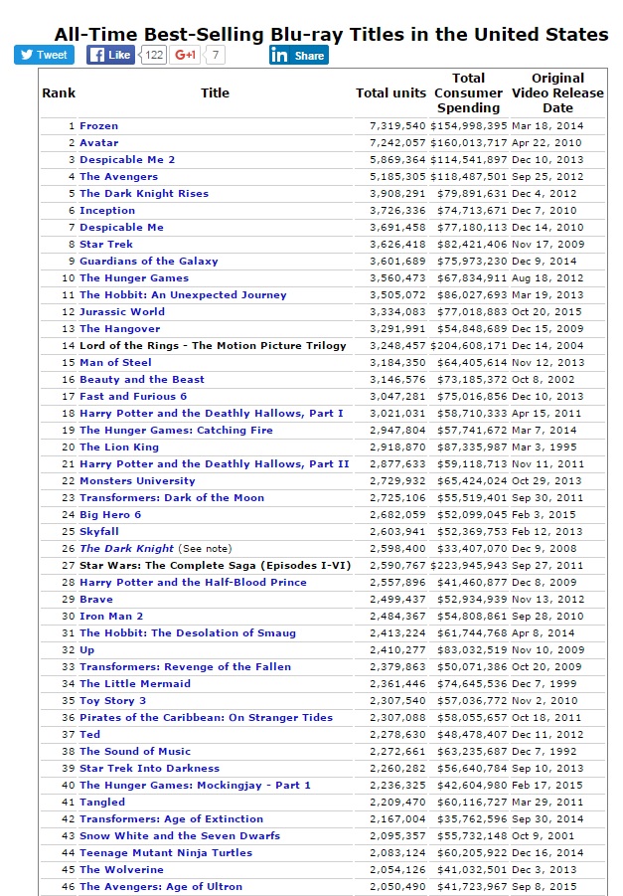The width and height of the screenshot is (623, 896).
Task: Open The Little Mermaid link
Action: (x=135, y=684)
